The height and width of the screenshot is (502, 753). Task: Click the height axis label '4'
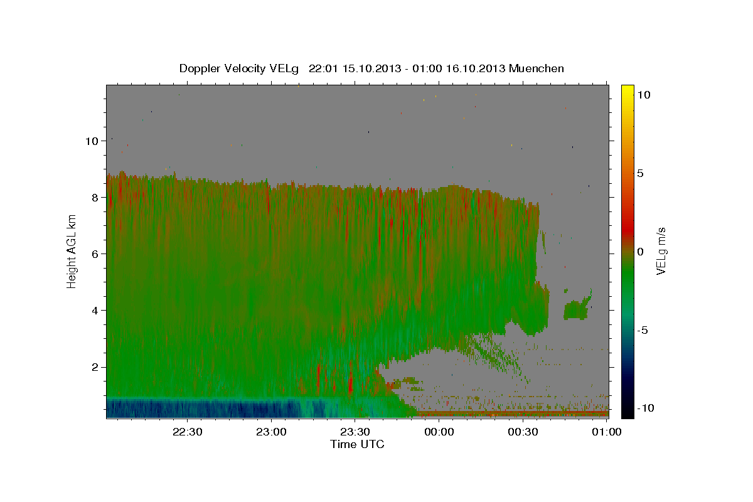95,311
